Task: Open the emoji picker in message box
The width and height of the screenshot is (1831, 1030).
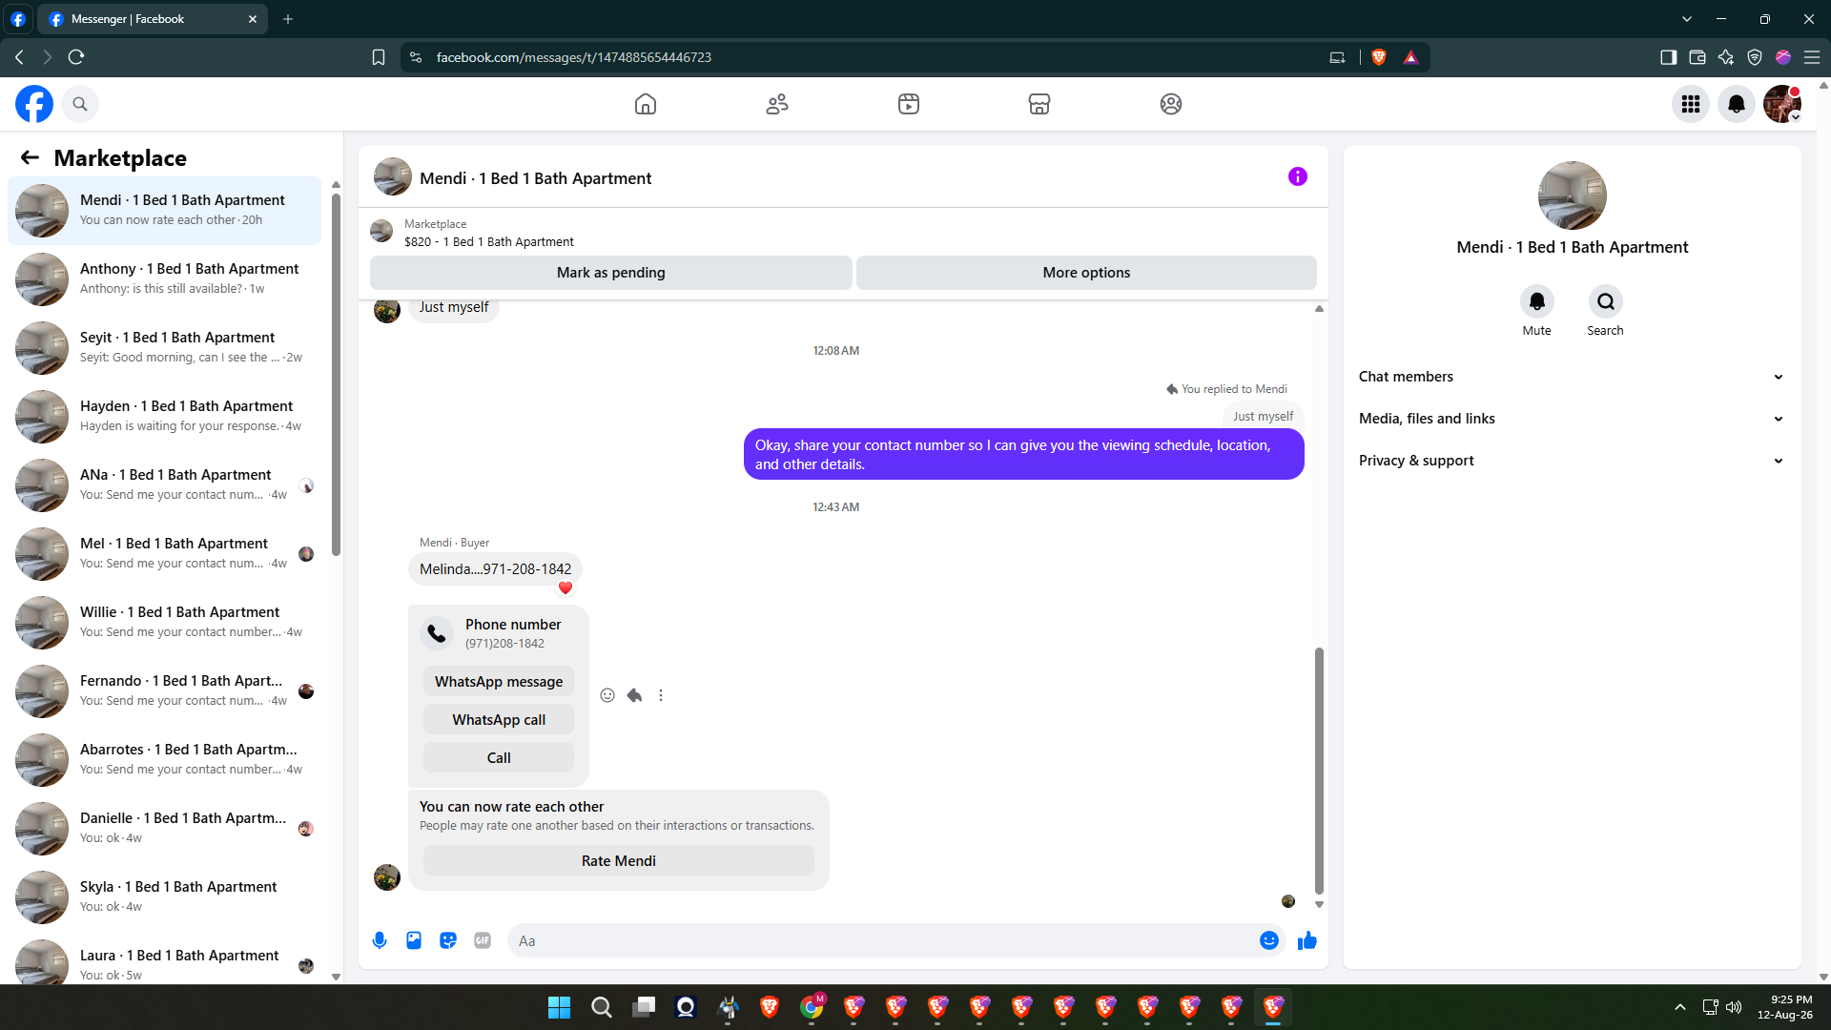Action: pos(1269,940)
